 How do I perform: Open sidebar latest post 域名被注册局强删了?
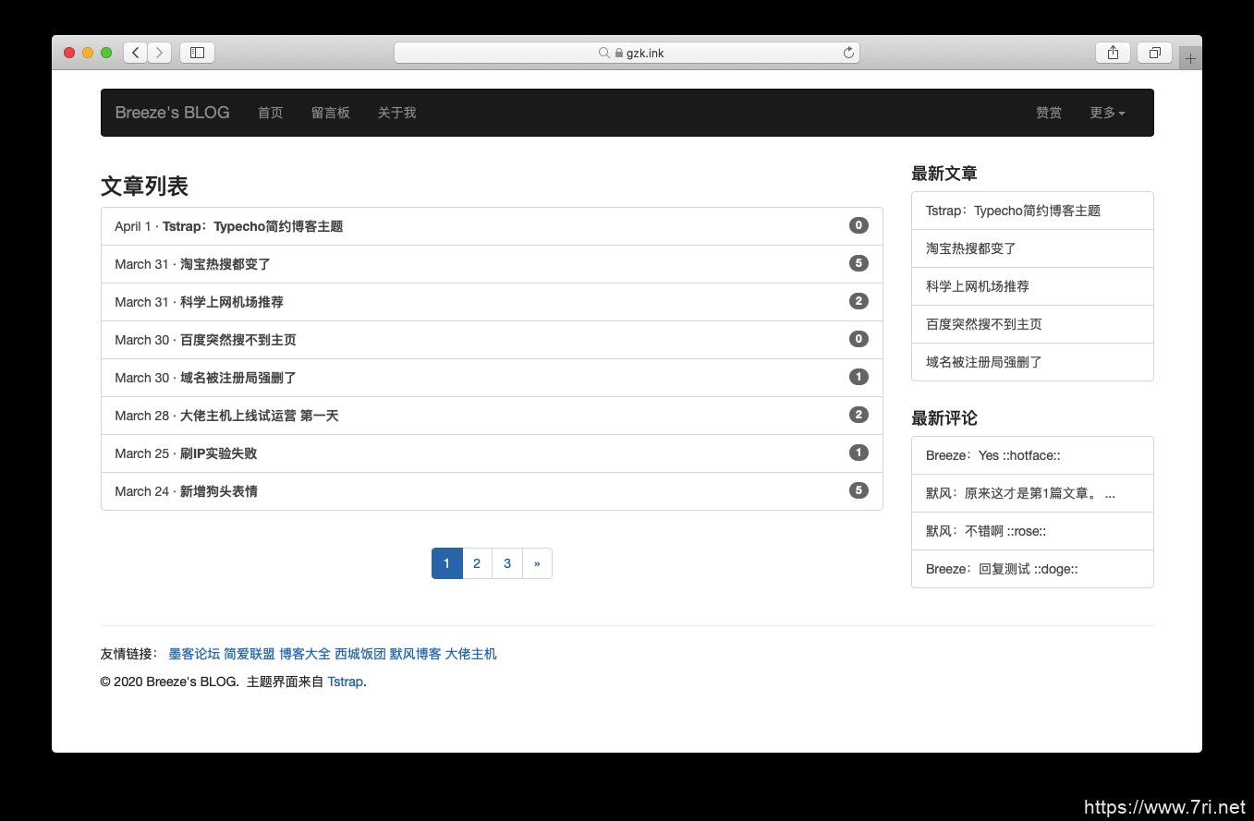1032,362
